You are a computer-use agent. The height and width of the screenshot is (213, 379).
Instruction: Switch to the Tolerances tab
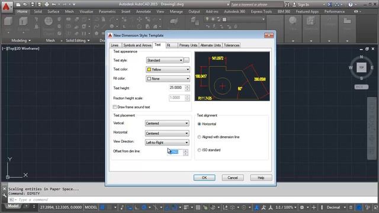click(232, 45)
